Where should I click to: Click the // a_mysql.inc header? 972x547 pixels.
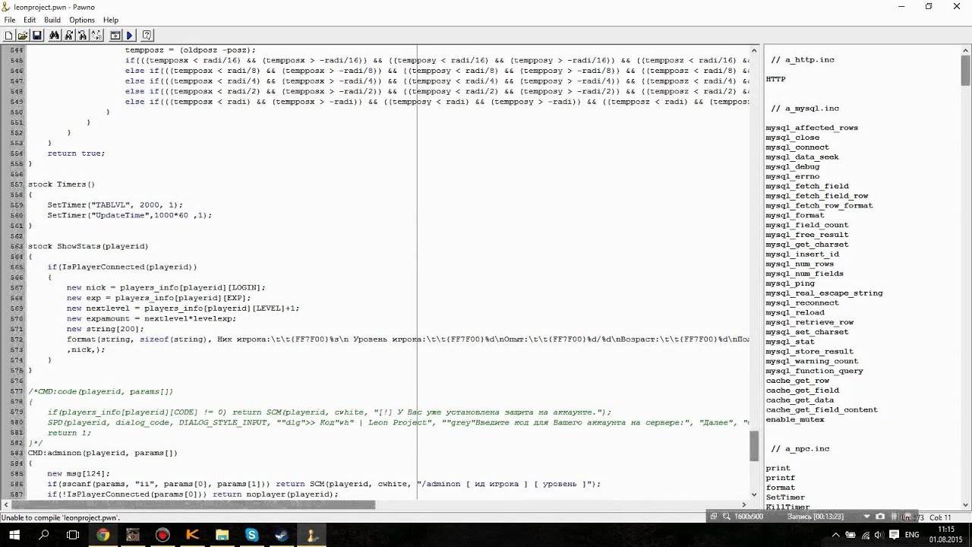(x=805, y=109)
